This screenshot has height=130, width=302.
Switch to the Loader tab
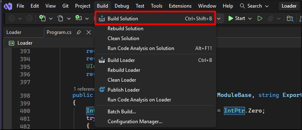[14, 32]
